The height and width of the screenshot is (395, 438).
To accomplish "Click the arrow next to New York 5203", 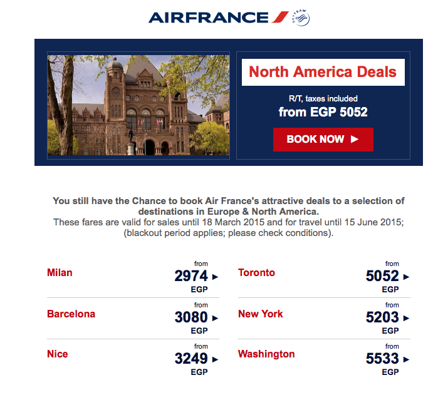I will (406, 318).
